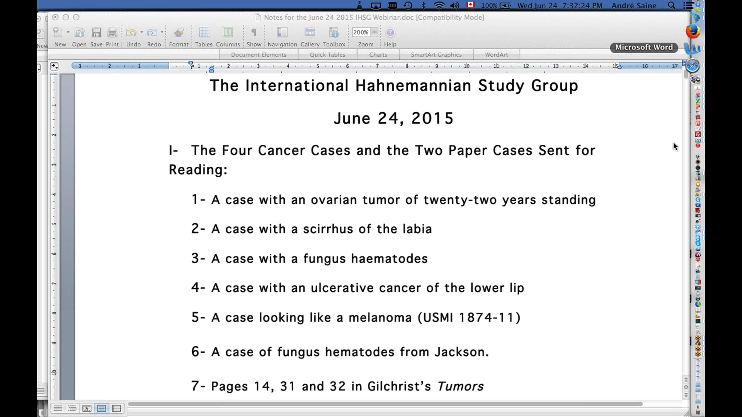The height and width of the screenshot is (417, 742).
Task: Switch to the Charts ribbon tab
Action: 378,54
